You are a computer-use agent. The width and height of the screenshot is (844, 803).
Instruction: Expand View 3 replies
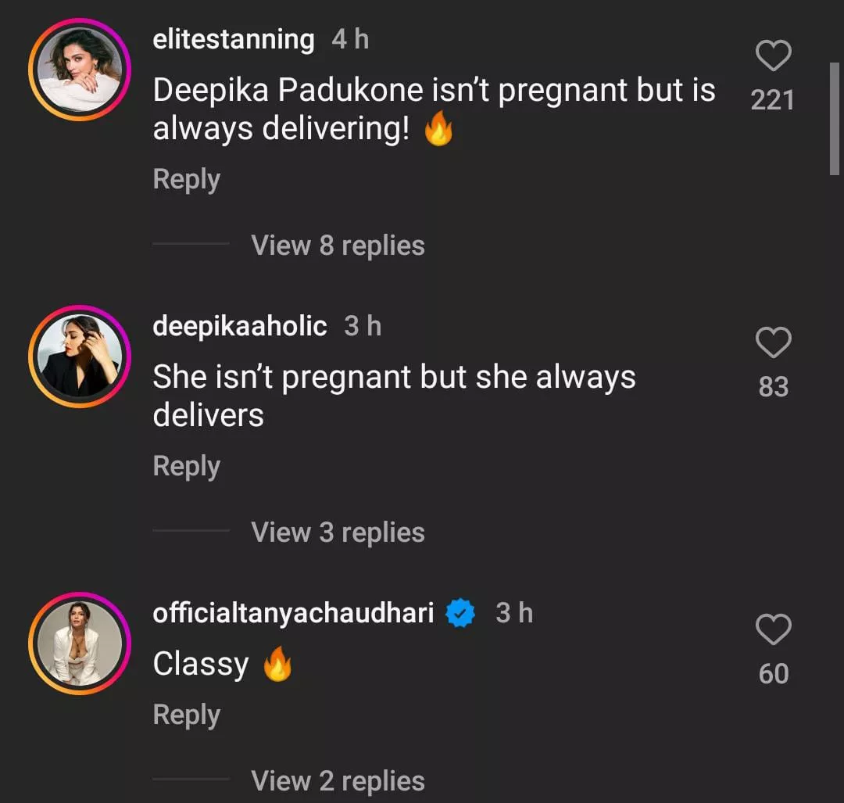[x=338, y=532]
